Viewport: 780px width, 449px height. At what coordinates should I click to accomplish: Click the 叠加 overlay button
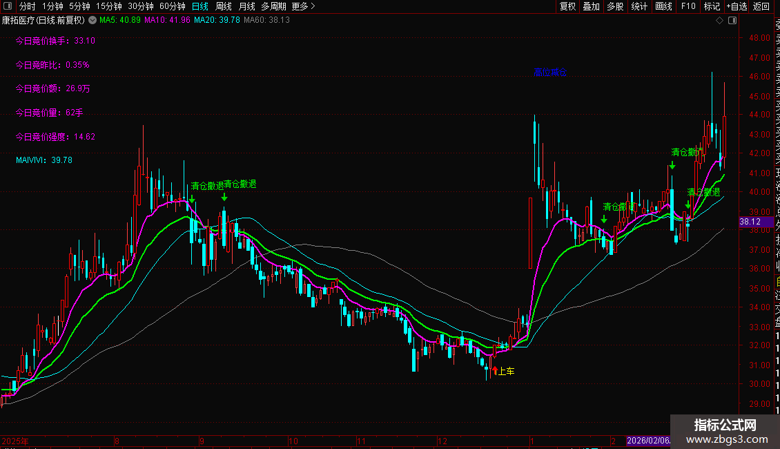[x=592, y=6]
